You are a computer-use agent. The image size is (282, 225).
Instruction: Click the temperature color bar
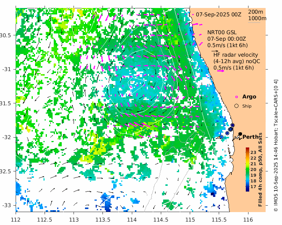coord(247,170)
